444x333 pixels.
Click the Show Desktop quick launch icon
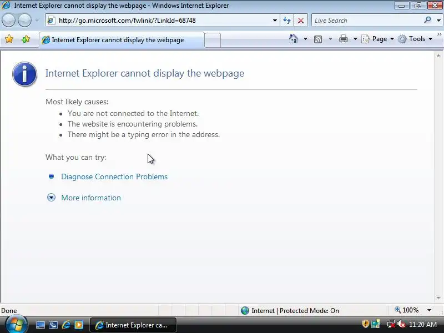click(40, 325)
